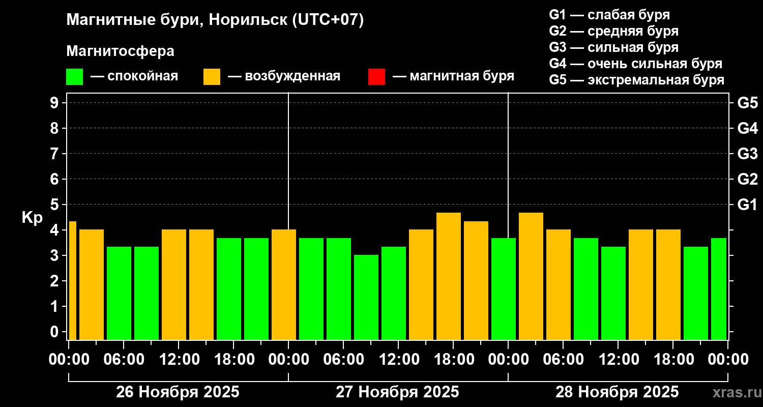Viewport: 763px width, 407px height.
Task: Click the 18:00 time label for 28 Ноября
Action: [x=673, y=360]
